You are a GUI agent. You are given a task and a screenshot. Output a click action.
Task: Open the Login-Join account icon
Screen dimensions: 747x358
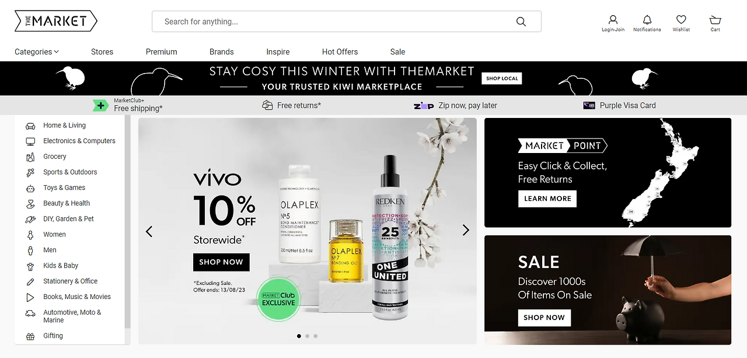(613, 19)
